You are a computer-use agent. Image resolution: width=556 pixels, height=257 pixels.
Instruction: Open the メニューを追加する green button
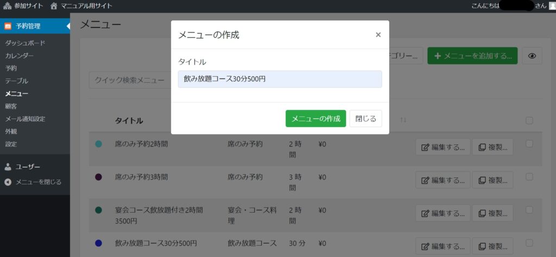[x=472, y=56]
